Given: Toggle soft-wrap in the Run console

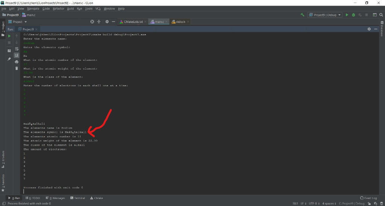Looking at the screenshot, I should click(x=17, y=49).
